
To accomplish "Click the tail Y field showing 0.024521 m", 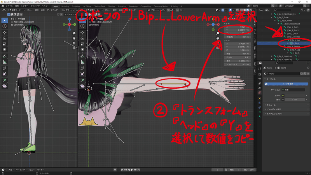I will coord(238,47).
